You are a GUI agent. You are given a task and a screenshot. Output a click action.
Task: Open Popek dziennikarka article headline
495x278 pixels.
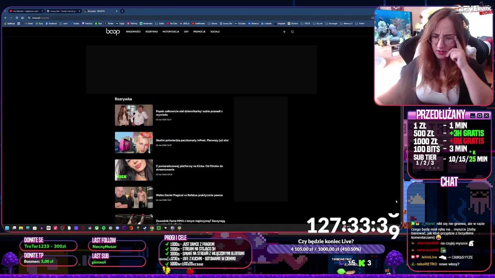tap(189, 113)
